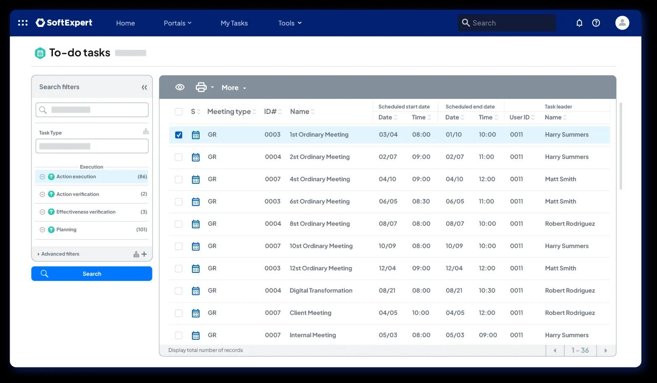Check the Client Meeting row checkbox
This screenshot has width=657, height=383.
(x=179, y=313)
